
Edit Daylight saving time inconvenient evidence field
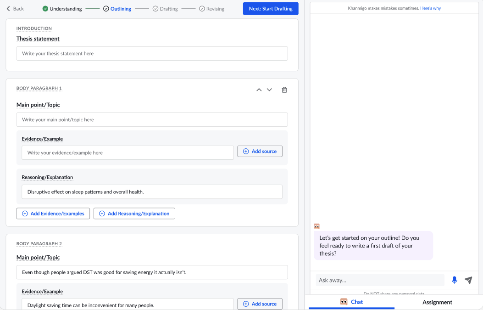click(128, 305)
